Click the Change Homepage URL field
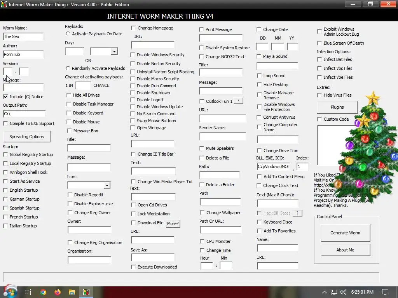398x298 pixels. 152,45
